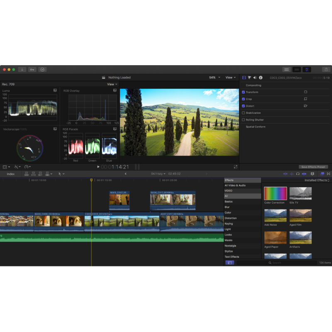
Task: Disable the Crop checkbox
Action: pyautogui.click(x=244, y=99)
